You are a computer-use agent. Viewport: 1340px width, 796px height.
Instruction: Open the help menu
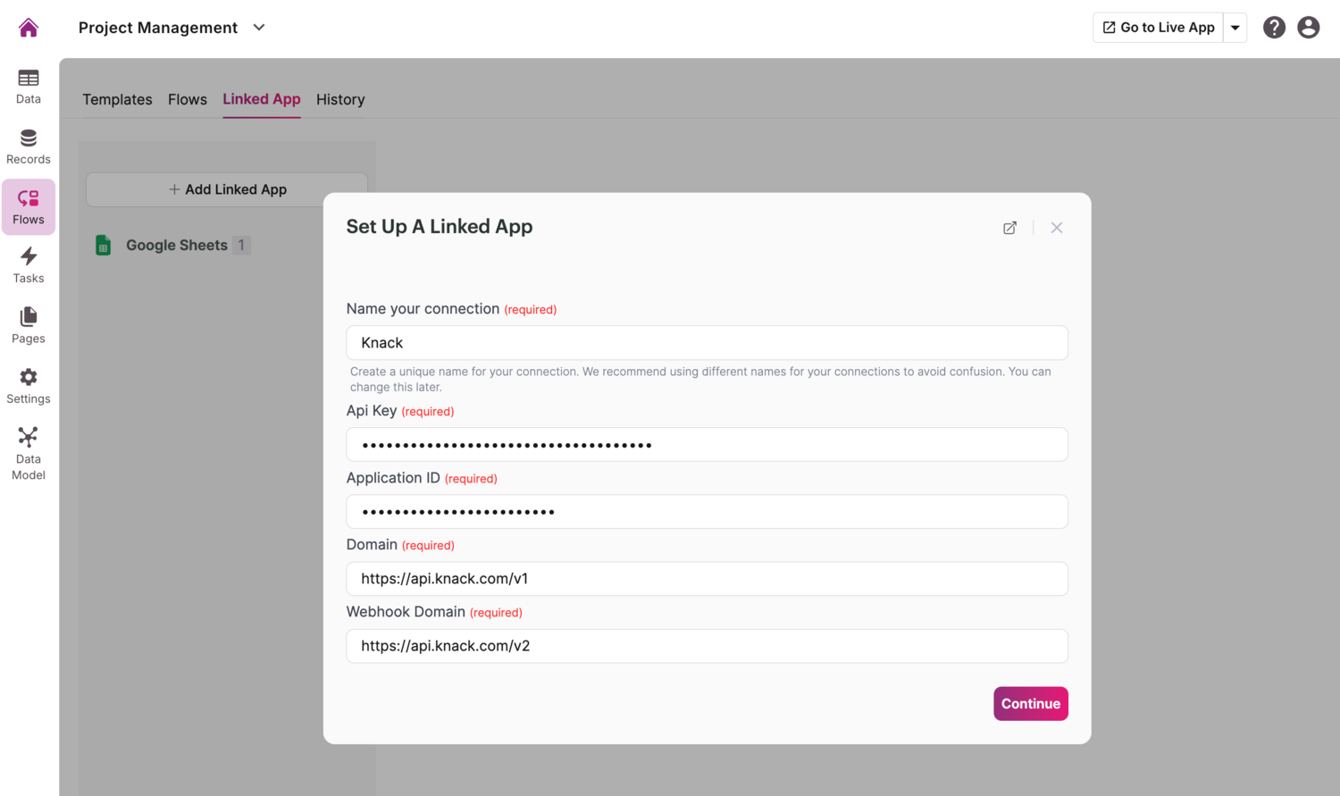click(x=1274, y=27)
